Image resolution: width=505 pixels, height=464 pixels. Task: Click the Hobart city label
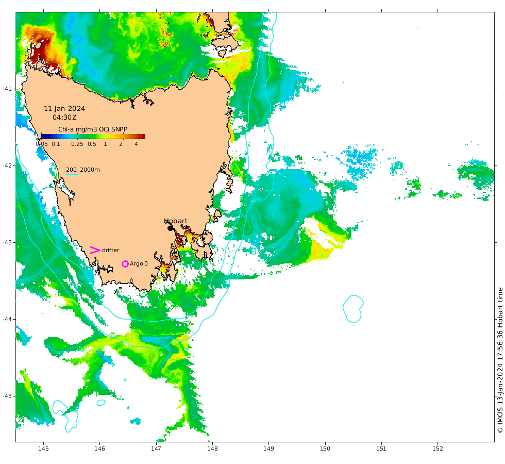tap(176, 221)
